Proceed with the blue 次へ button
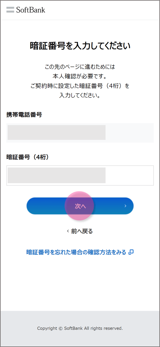Viewport: 160px width, 347px height. point(80,206)
